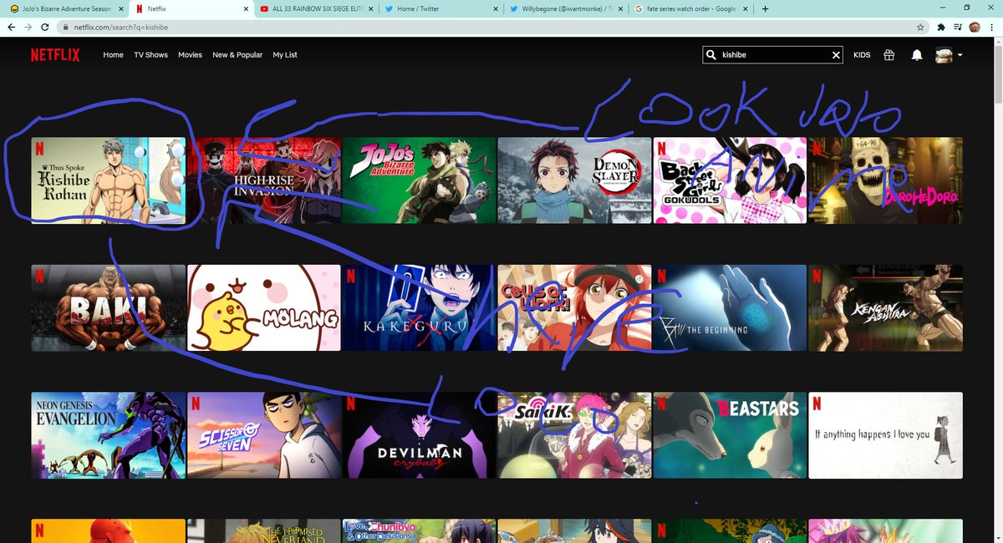Open Back Street Girls Gokudols title
The width and height of the screenshot is (1003, 543).
(x=731, y=180)
